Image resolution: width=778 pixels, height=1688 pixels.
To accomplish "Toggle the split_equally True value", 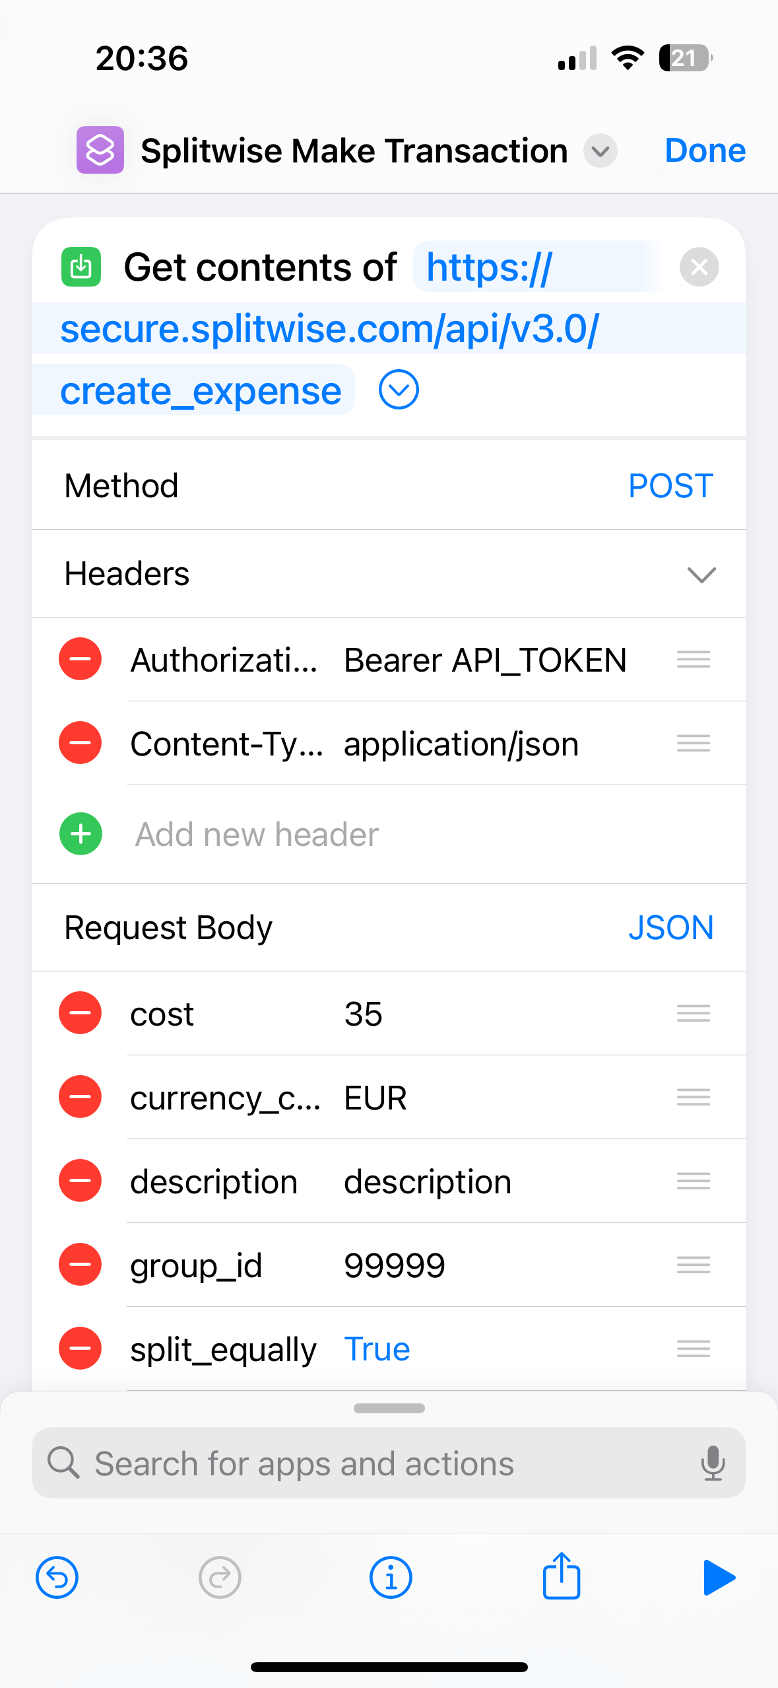I will 377,1349.
